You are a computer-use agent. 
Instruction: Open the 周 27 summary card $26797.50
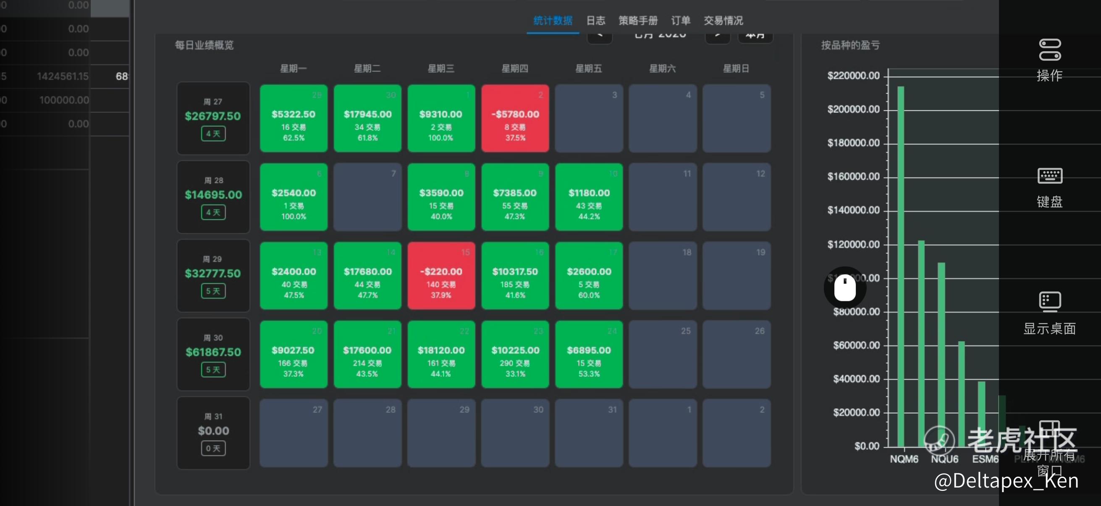pos(213,118)
